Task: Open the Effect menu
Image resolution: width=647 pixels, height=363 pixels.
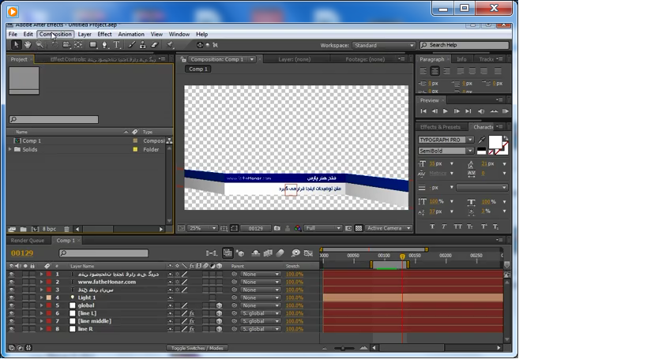Action: (x=104, y=34)
